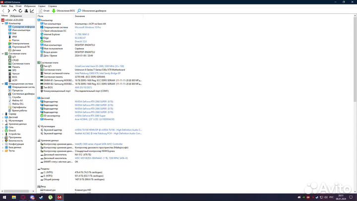Select Тесты in the left tree
The width and height of the screenshot is (357, 201).
tap(12, 150)
